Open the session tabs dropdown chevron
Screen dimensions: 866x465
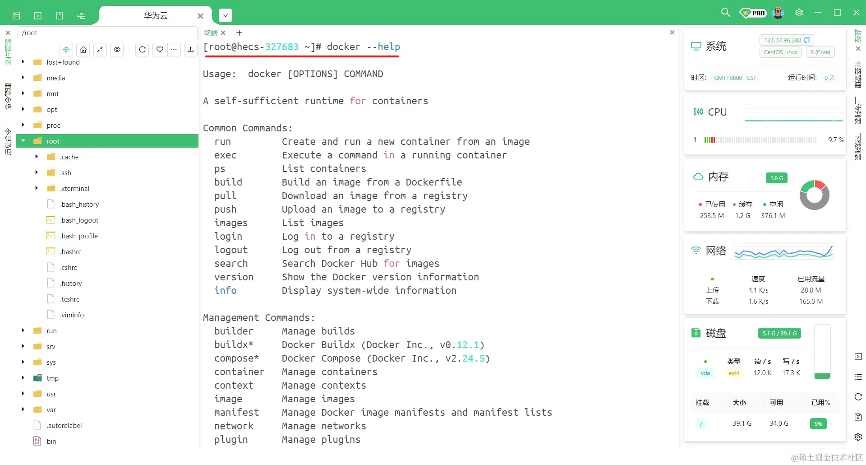226,16
